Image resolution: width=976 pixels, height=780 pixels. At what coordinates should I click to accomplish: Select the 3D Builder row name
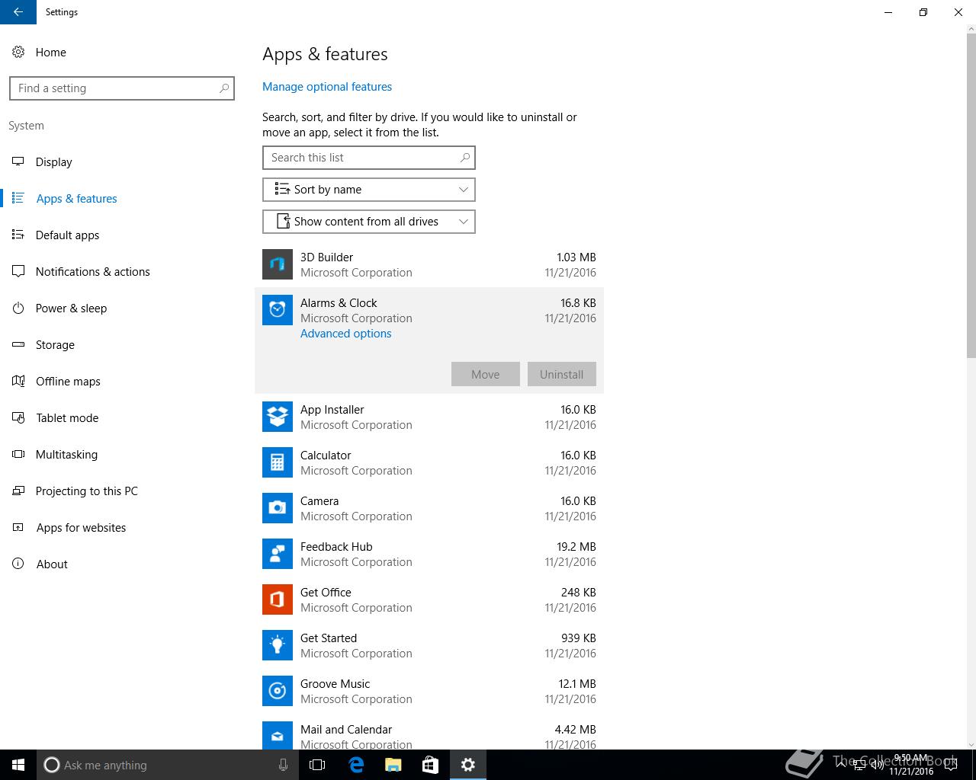(326, 257)
